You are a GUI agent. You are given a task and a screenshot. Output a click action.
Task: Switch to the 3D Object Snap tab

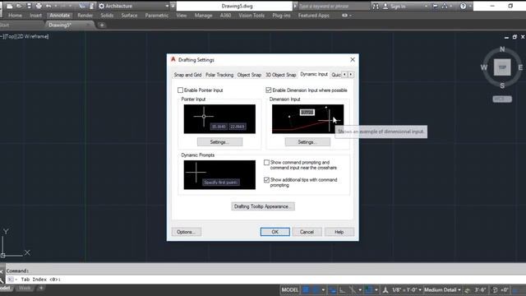click(x=281, y=75)
